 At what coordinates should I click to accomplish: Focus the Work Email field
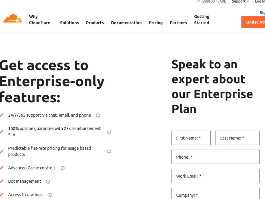[215, 176]
